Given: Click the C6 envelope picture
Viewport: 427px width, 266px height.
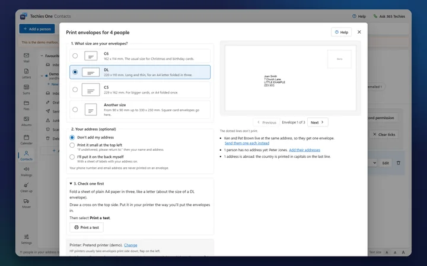Looking at the screenshot, I should (91, 56).
